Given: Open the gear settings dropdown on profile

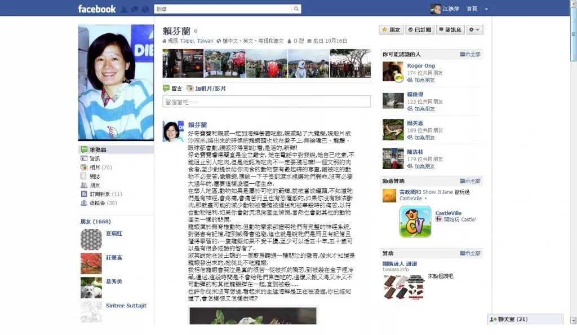Looking at the screenshot, I should point(474,30).
